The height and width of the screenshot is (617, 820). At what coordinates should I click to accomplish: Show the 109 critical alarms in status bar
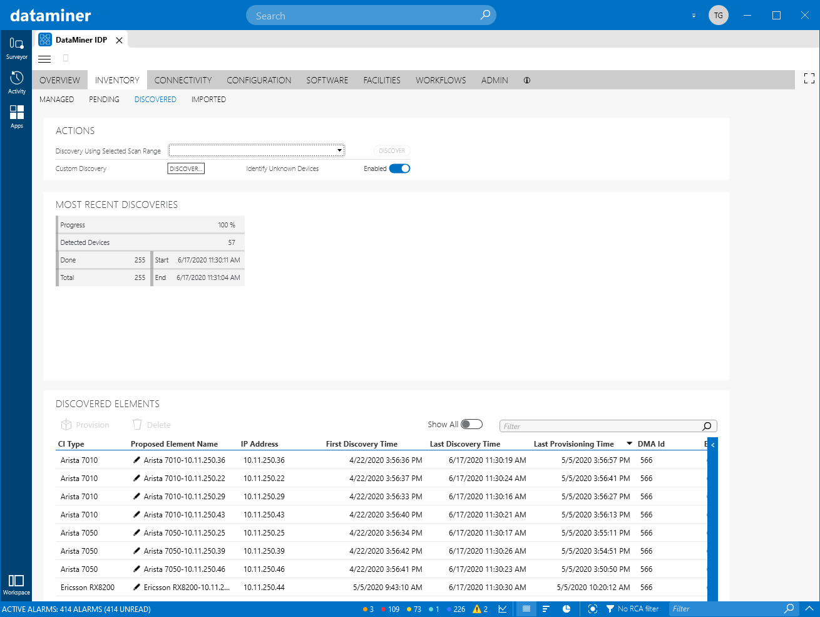click(x=390, y=609)
